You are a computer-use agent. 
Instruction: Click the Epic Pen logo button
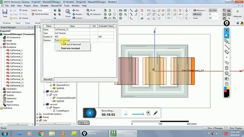point(226,23)
